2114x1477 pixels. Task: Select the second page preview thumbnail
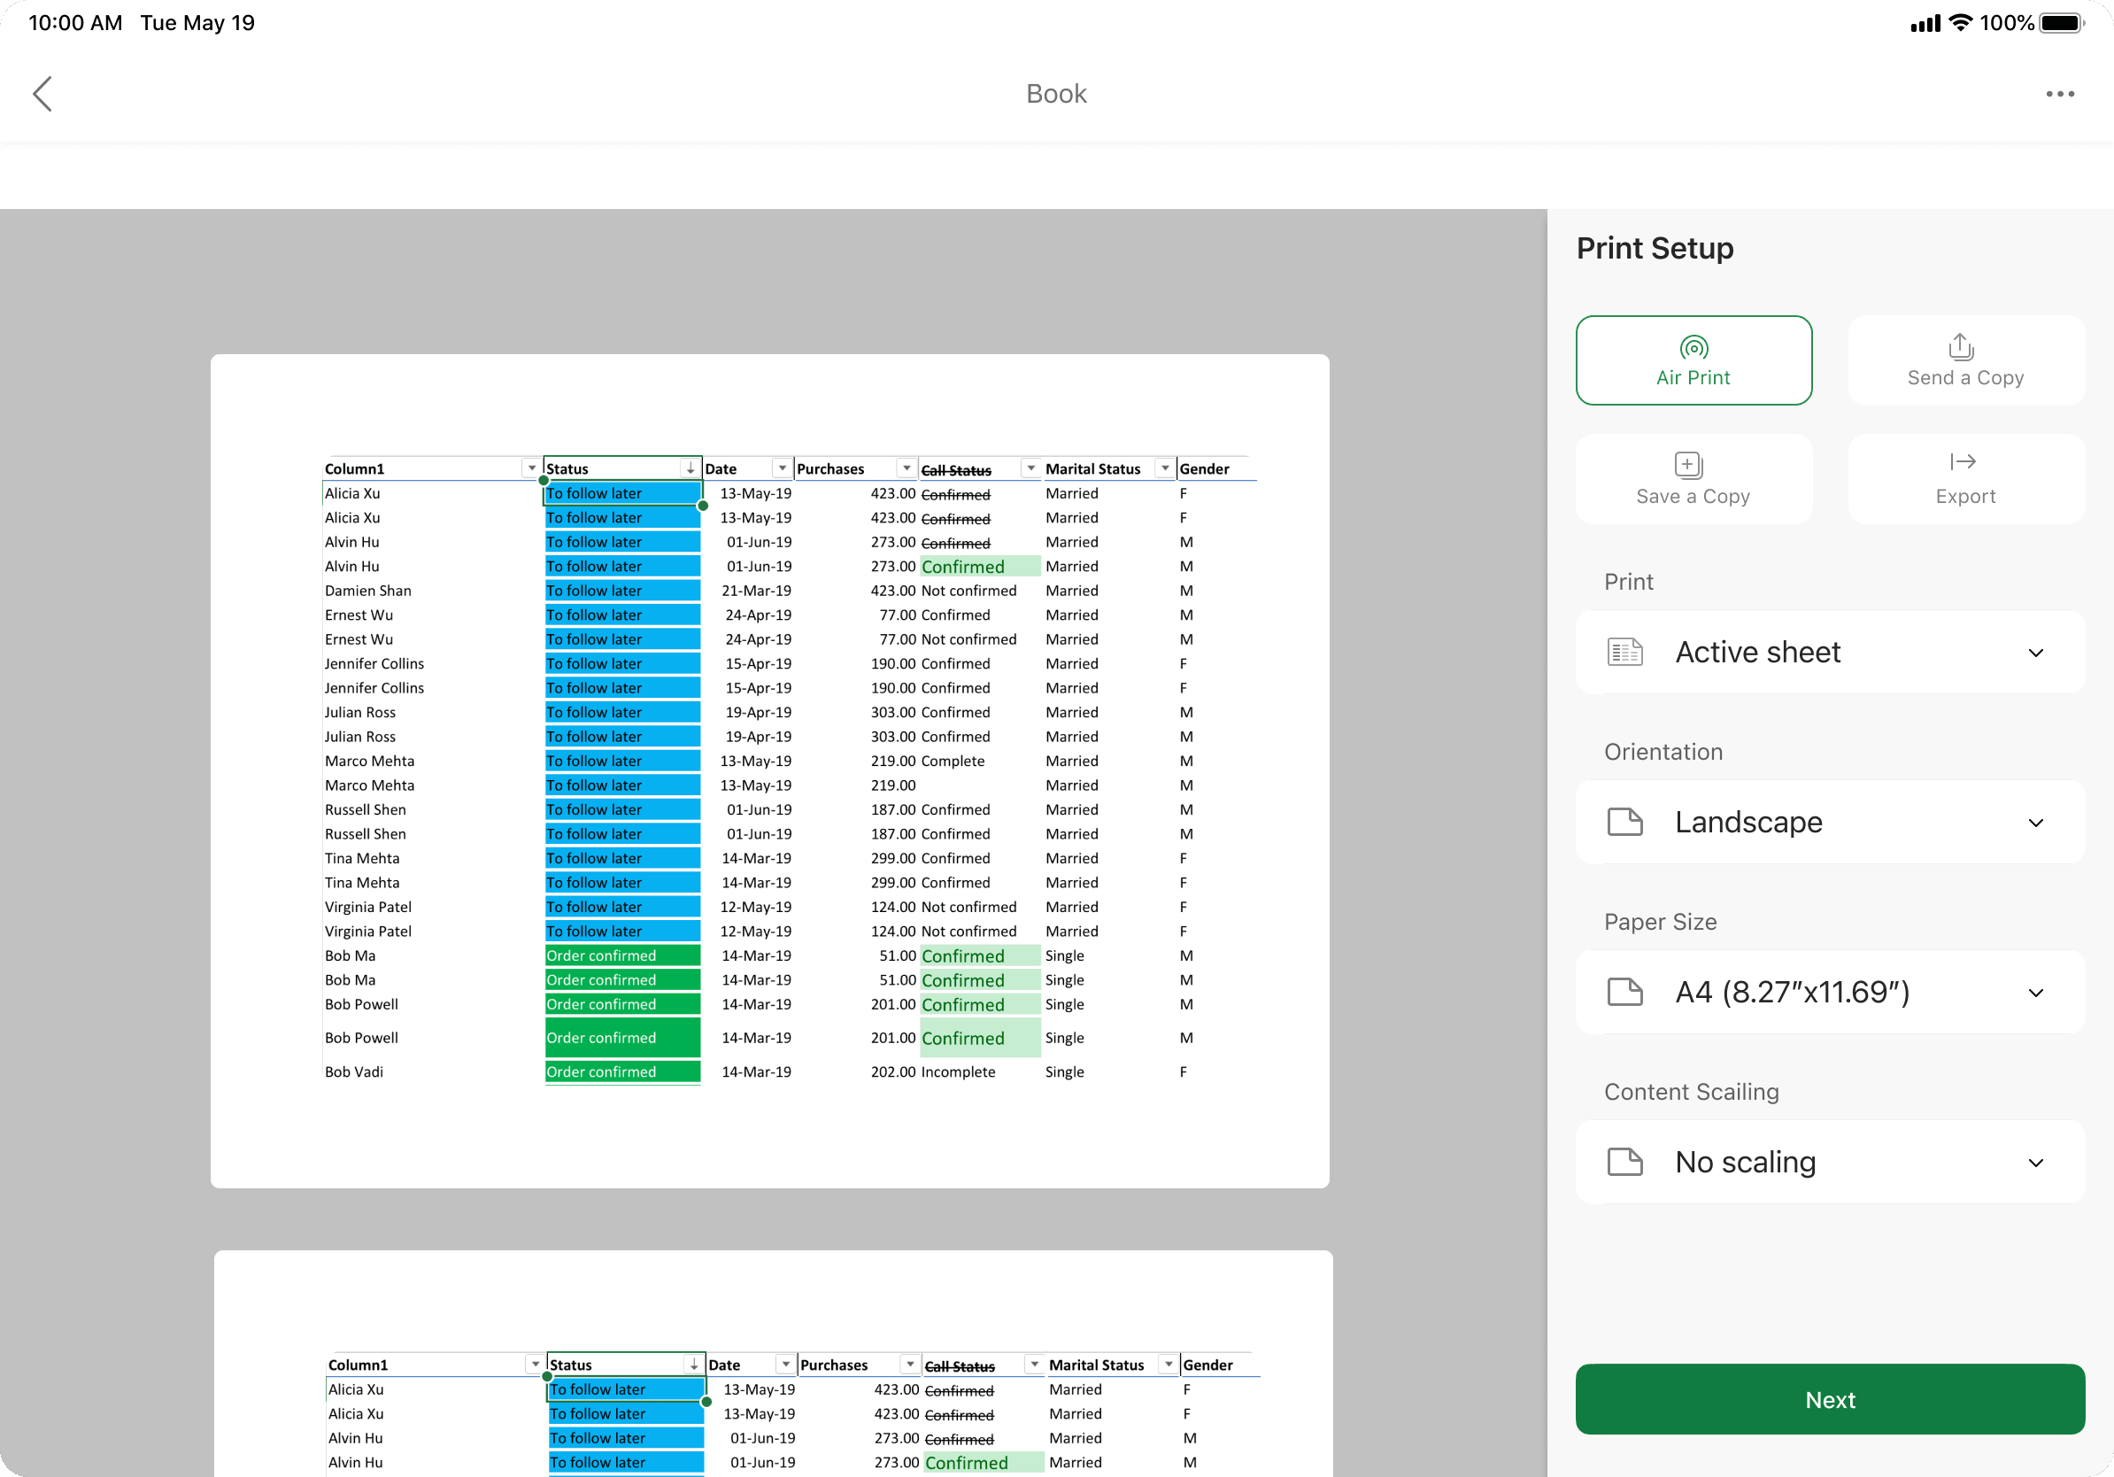774,1364
